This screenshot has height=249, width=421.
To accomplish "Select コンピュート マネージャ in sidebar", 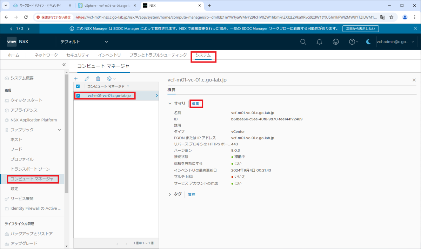I will (32, 179).
